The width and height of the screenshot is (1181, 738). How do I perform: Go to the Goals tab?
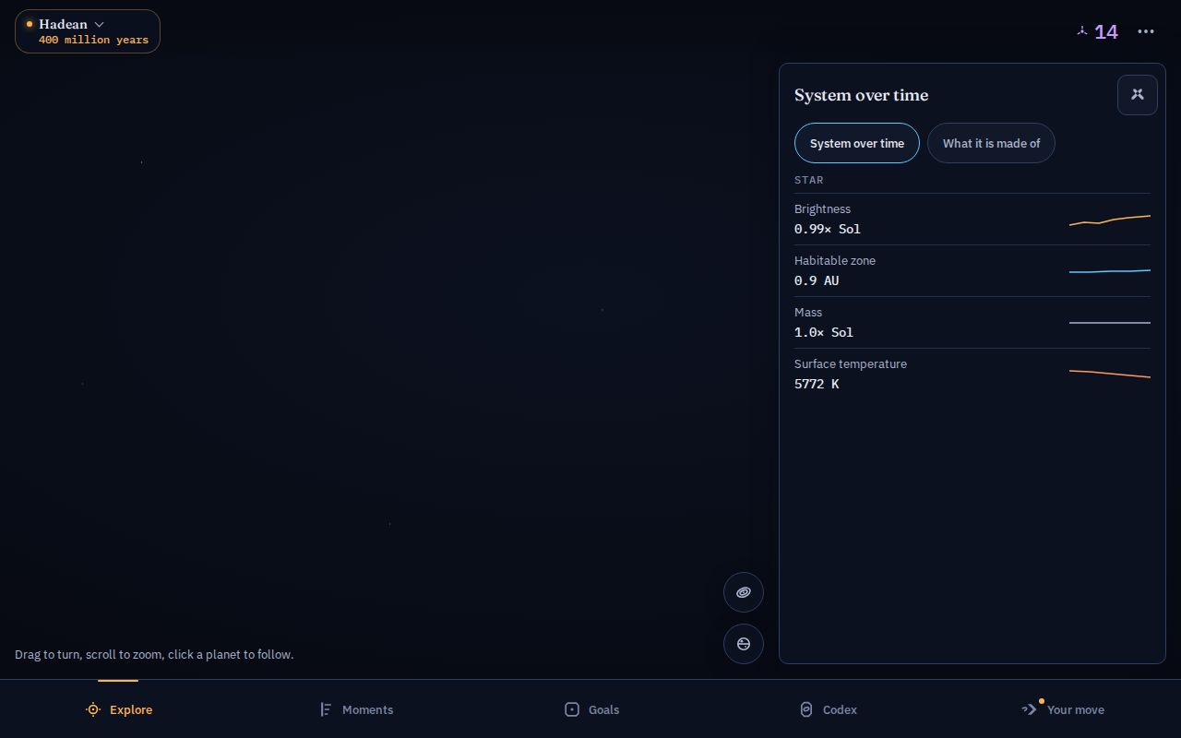point(590,709)
